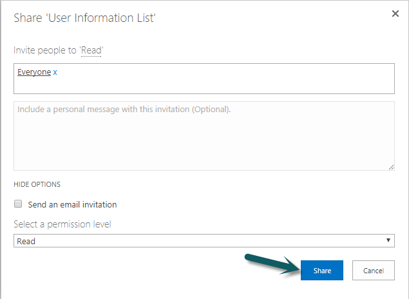Image resolution: width=409 pixels, height=299 pixels.
Task: Collapse settings via HIDE OPTIONS
Action: [x=37, y=184]
